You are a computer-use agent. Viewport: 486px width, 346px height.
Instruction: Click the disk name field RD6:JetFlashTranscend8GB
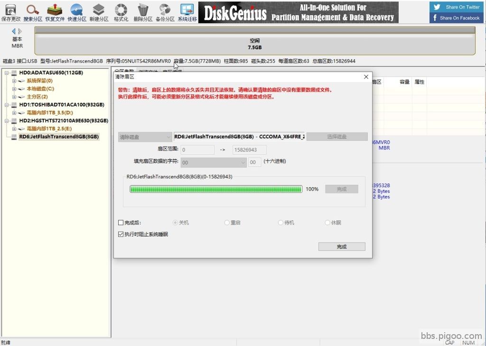(x=239, y=137)
